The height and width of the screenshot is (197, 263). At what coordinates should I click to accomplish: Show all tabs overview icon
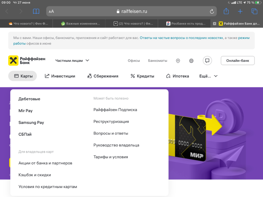point(254,11)
